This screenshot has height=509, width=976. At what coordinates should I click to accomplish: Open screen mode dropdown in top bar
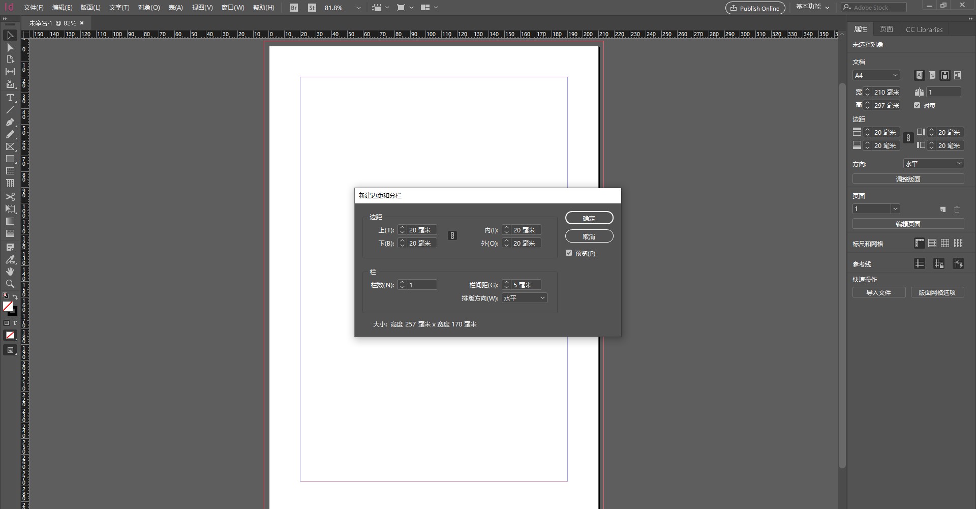[405, 8]
